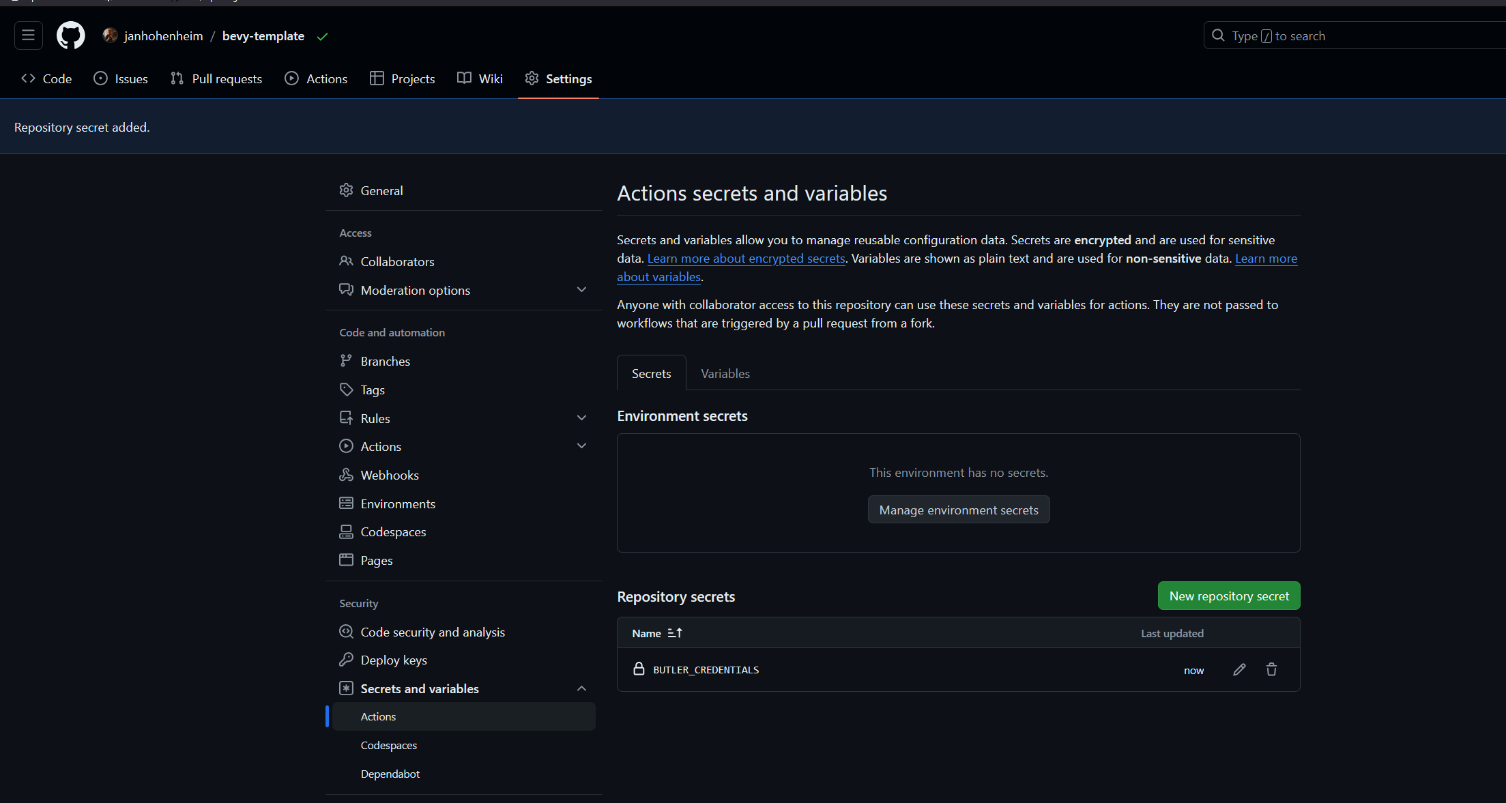The height and width of the screenshot is (803, 1506).
Task: Toggle the Name column sort order
Action: [x=675, y=632]
